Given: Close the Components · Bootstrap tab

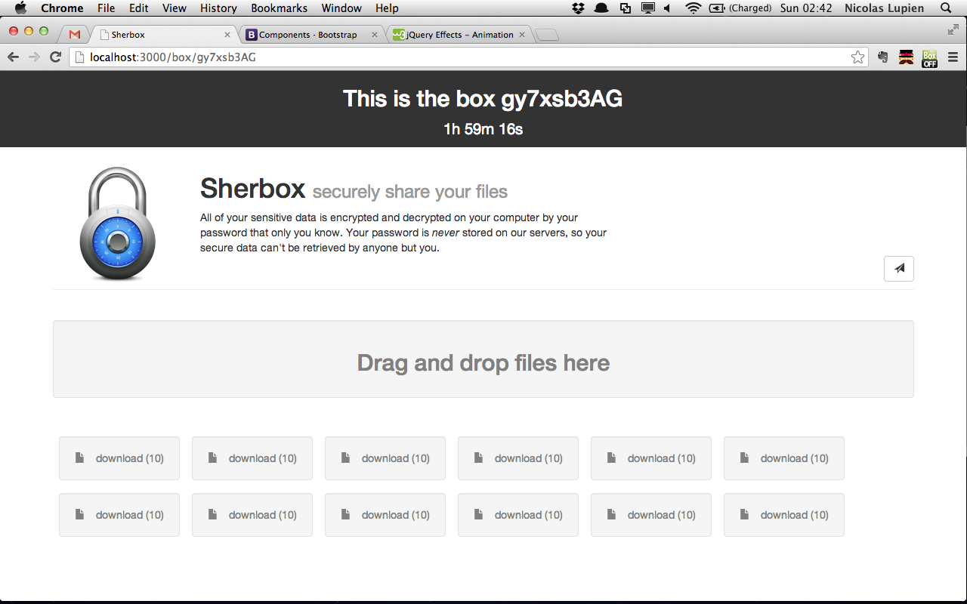Looking at the screenshot, I should [x=375, y=35].
